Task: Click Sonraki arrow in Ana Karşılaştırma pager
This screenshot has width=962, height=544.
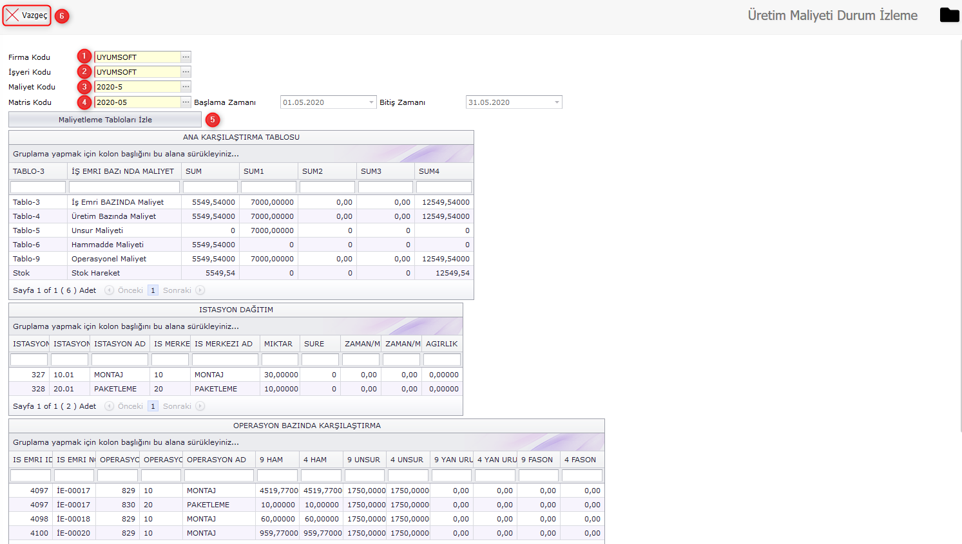Action: click(200, 290)
